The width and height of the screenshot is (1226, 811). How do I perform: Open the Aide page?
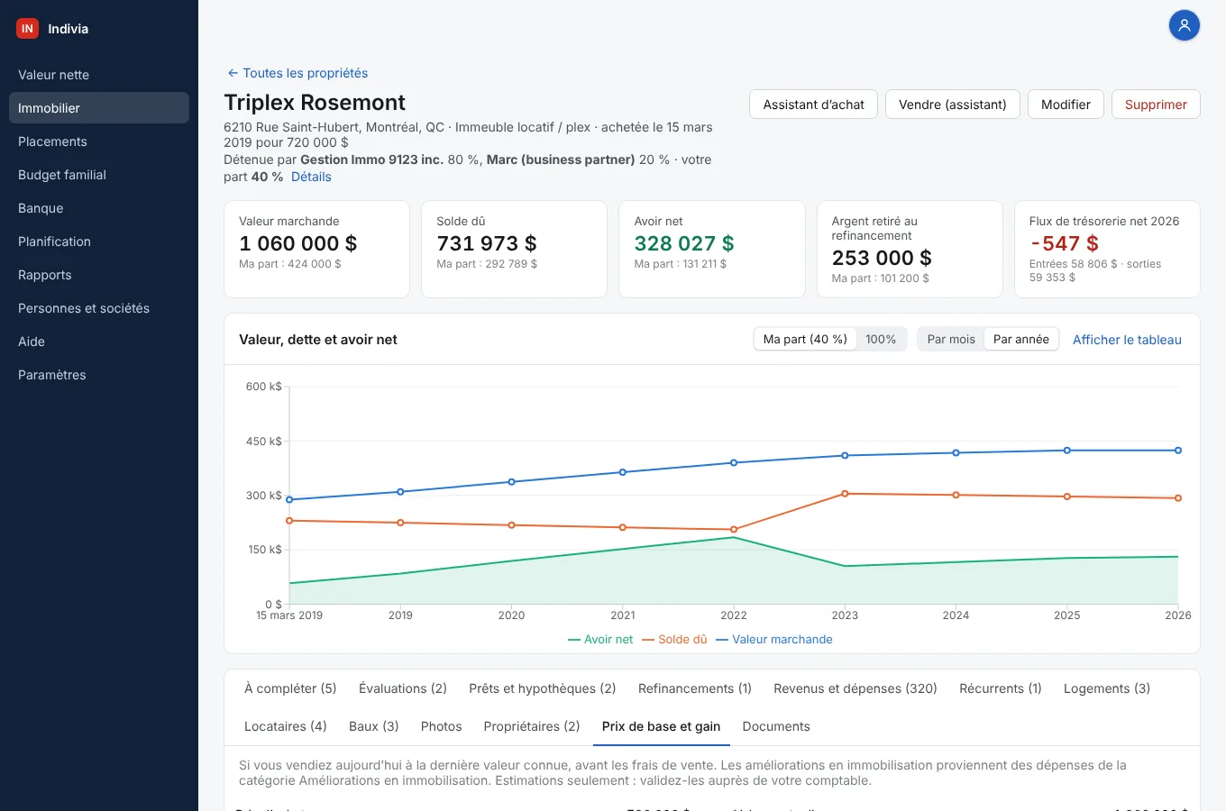99,342
